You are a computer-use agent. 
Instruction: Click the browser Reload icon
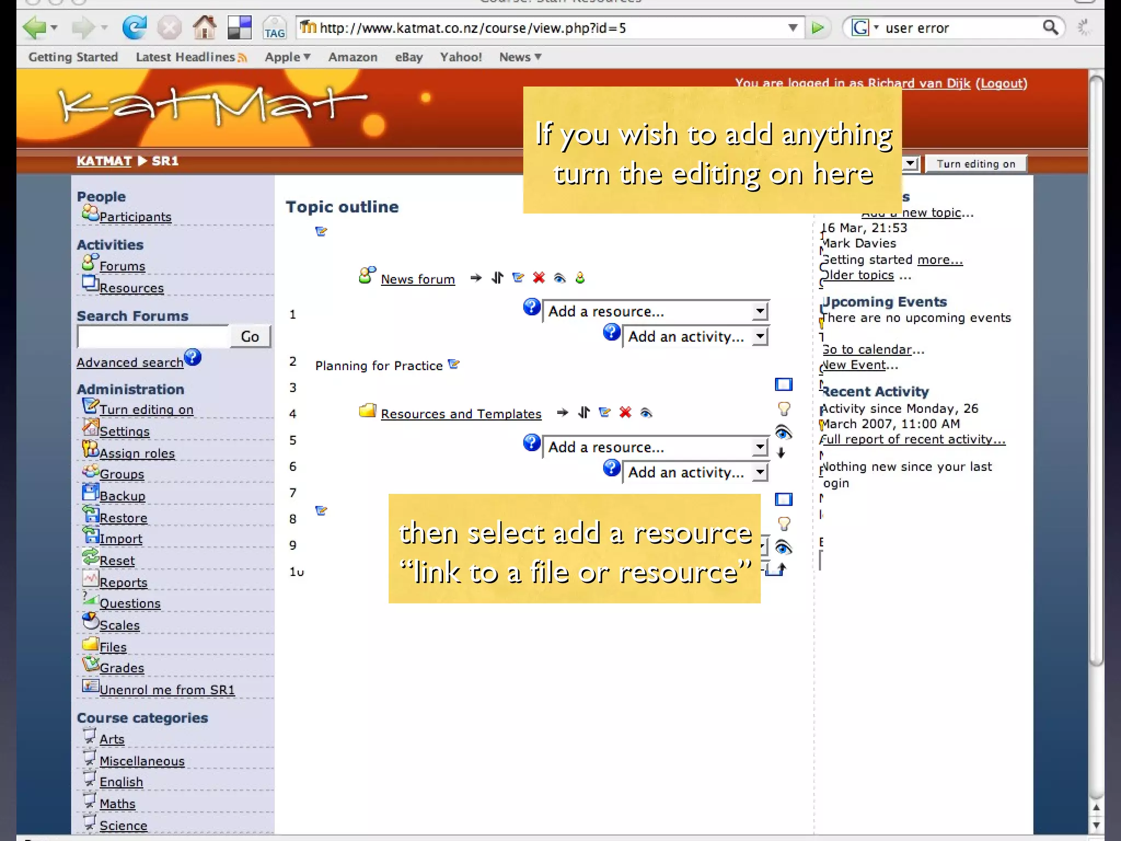tap(134, 27)
